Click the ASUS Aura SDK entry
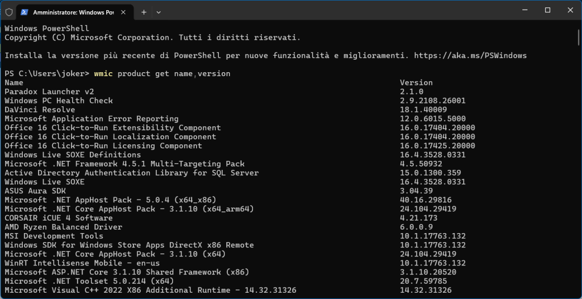The width and height of the screenshot is (582, 299). pyautogui.click(x=35, y=191)
